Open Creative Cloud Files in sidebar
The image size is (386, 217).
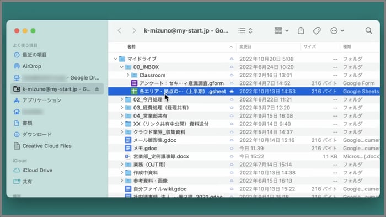click(47, 146)
